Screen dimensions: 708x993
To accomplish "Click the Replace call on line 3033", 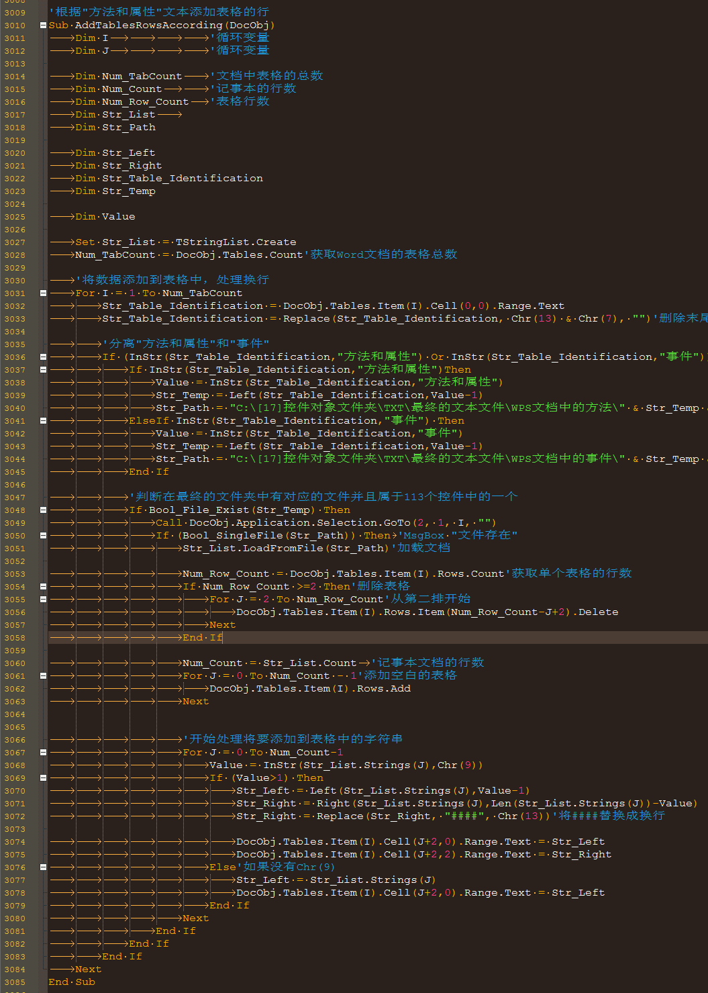I will 467,319.
